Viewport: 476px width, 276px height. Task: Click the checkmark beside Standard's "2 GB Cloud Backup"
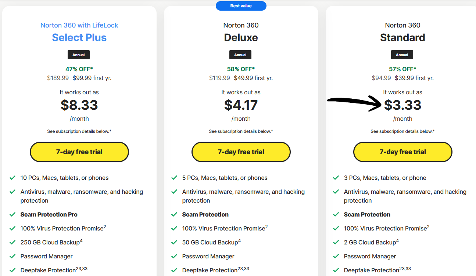[336, 242]
